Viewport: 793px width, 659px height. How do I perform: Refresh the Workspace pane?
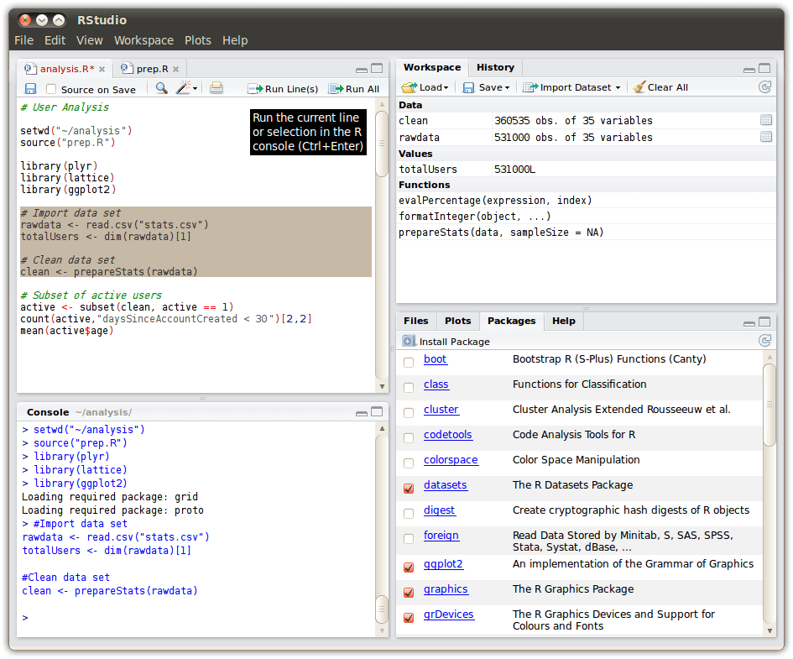(x=765, y=87)
